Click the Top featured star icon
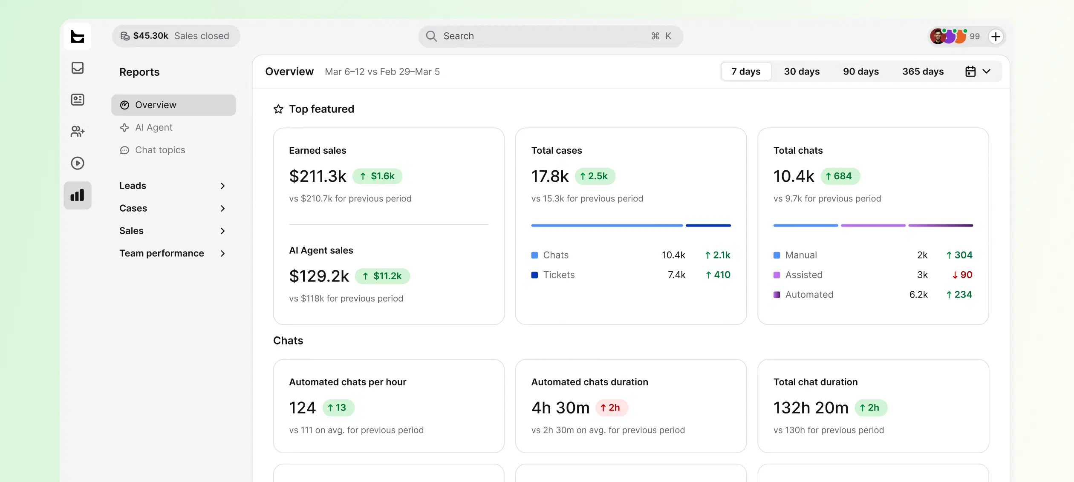1074x482 pixels. tap(278, 109)
